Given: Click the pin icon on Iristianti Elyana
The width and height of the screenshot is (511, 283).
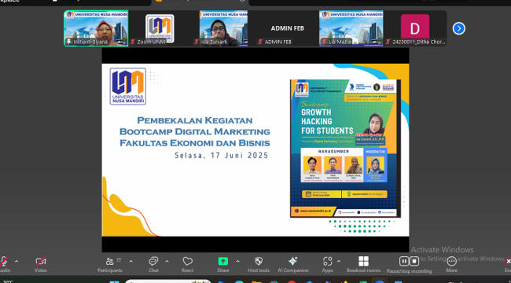Looking at the screenshot, I should pyautogui.click(x=68, y=42).
